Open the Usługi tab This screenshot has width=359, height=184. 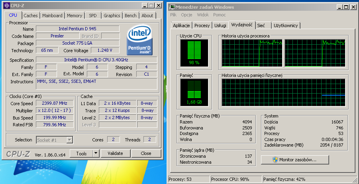coord(220,25)
